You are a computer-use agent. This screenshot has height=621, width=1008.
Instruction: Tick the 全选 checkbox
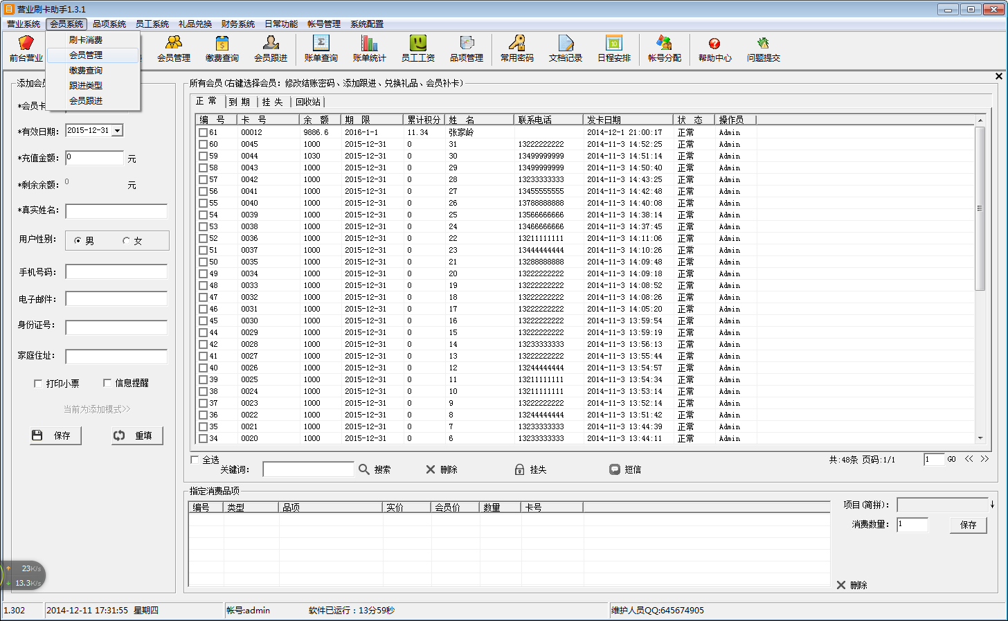coord(195,460)
